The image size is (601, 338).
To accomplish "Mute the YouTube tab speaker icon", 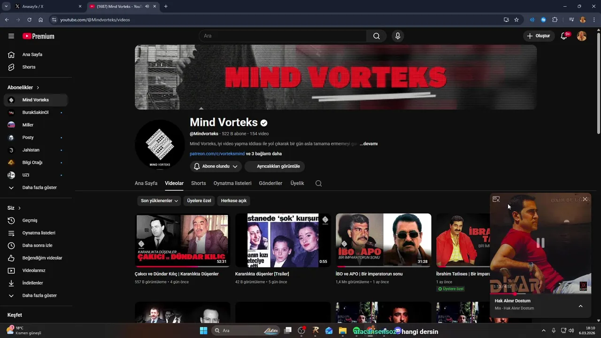I will (147, 7).
